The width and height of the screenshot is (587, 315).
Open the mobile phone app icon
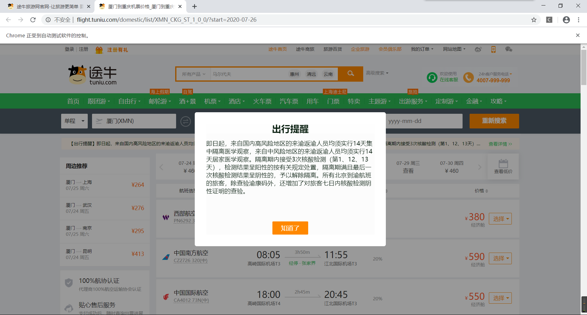[493, 49]
